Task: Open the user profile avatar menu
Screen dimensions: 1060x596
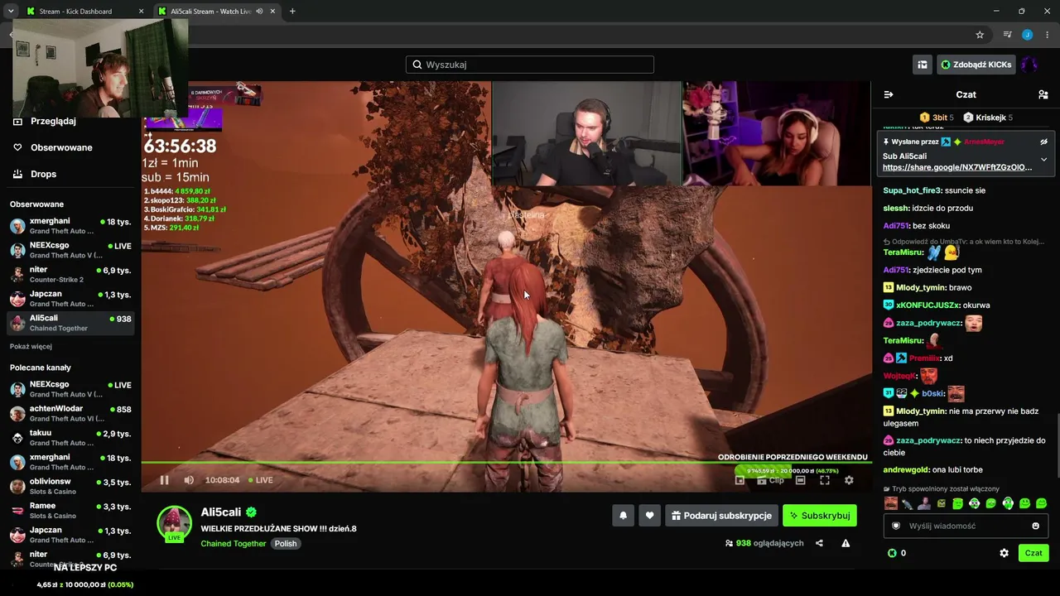Action: [x=1029, y=65]
